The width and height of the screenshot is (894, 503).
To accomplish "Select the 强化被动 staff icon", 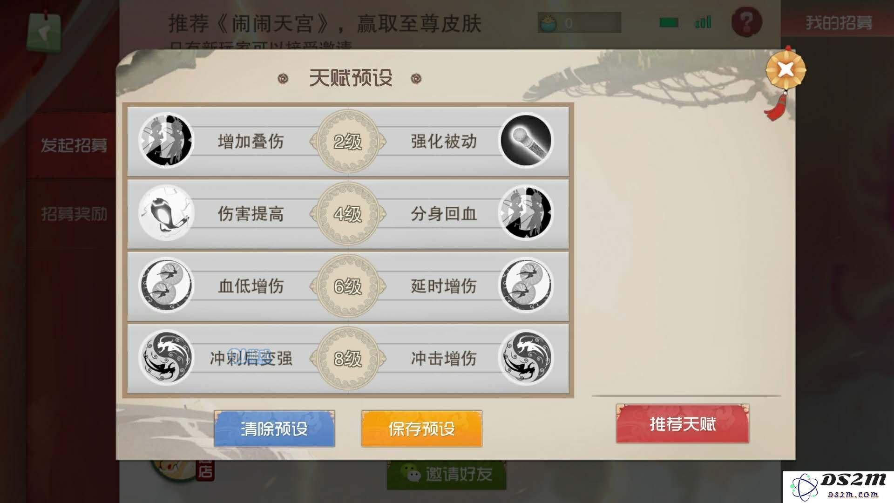I will (526, 140).
